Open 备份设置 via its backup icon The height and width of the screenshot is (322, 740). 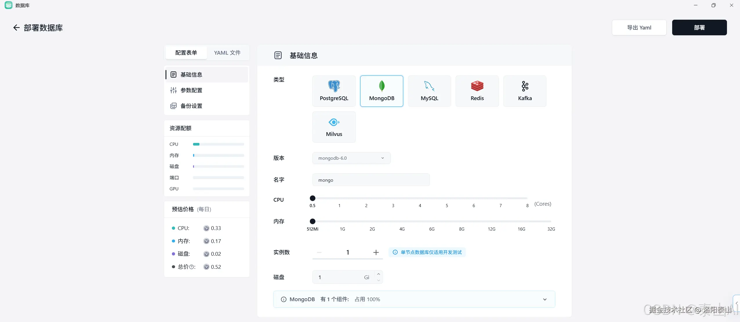pyautogui.click(x=173, y=106)
